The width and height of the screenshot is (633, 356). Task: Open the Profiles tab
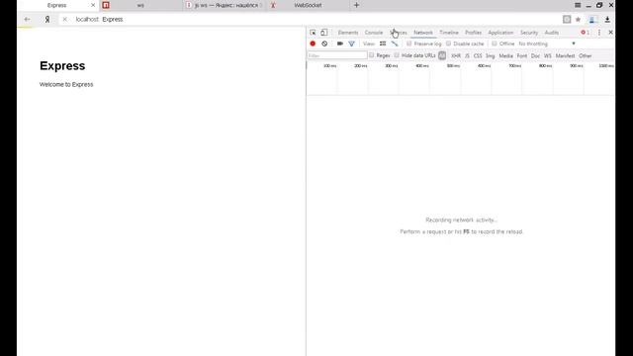pos(473,33)
